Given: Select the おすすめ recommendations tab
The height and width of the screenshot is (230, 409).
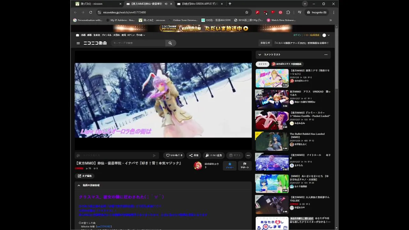Looking at the screenshot, I should (x=262, y=64).
